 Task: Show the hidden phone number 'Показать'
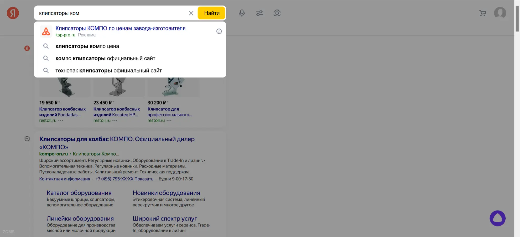144,179
